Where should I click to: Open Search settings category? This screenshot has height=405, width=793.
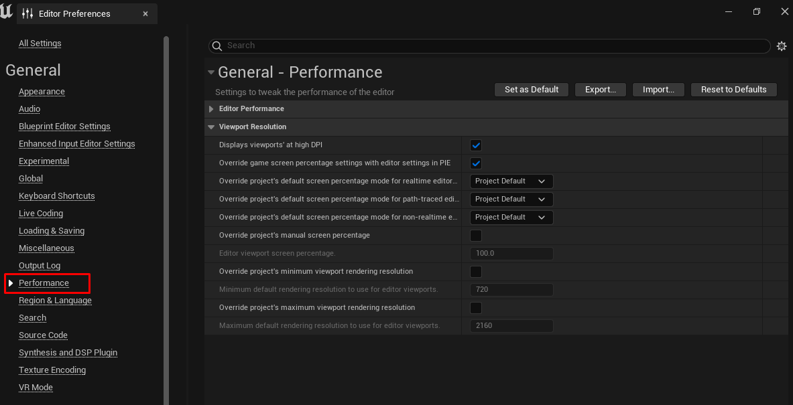point(32,318)
